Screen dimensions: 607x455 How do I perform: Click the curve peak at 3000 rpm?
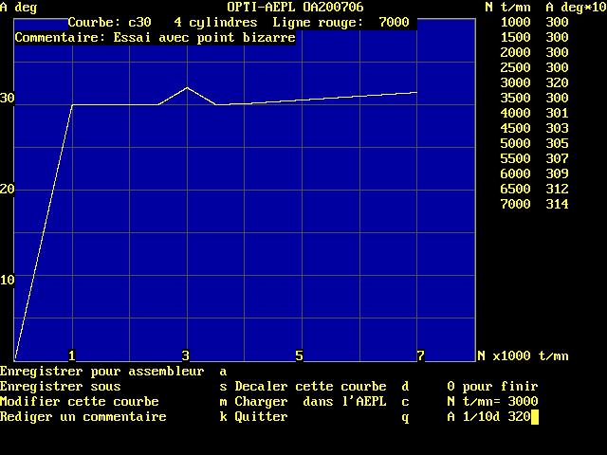[x=187, y=87]
